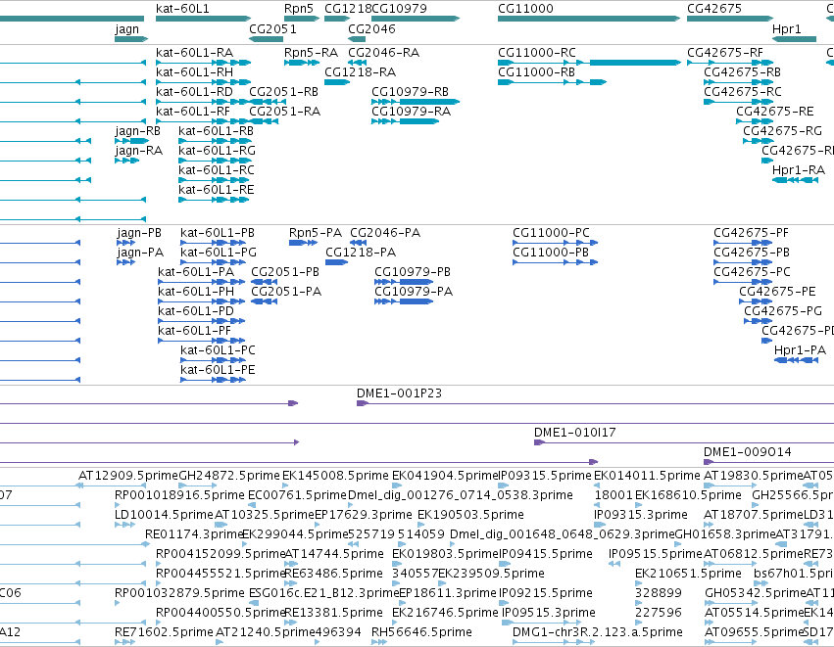Click the kat-60L1 gene label
Viewport: 834px width, 647px height.
[182, 9]
